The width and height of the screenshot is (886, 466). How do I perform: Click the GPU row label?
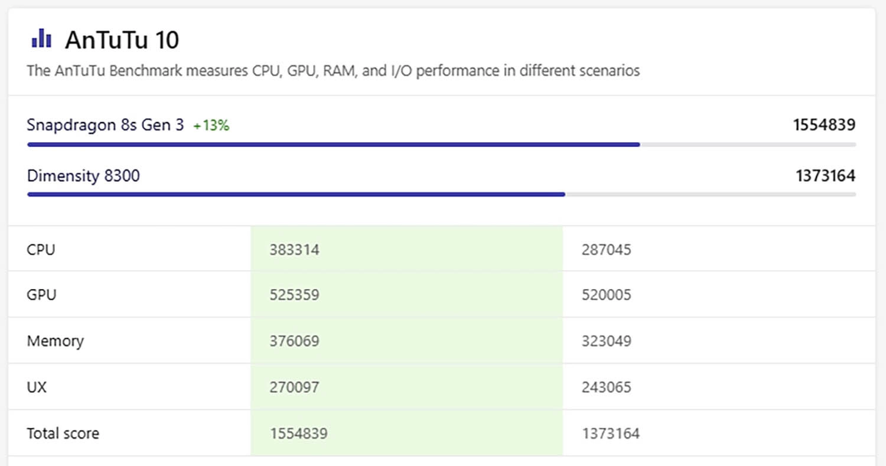point(41,295)
